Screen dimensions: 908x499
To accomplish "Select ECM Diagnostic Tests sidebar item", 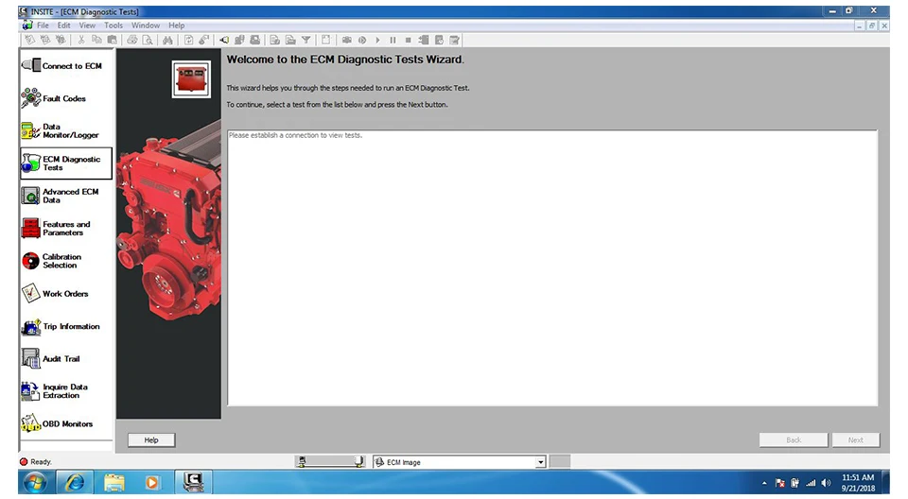I will click(66, 163).
